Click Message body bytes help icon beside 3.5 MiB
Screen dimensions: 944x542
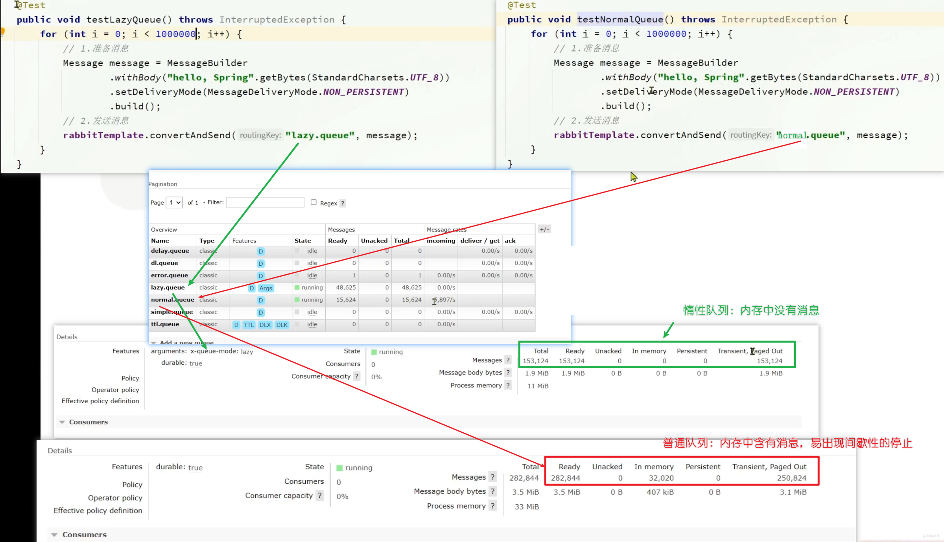click(492, 491)
